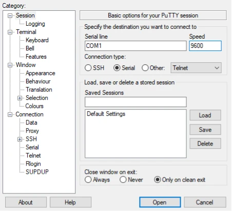Open Colours settings in tree
The width and height of the screenshot is (232, 211).
click(34, 106)
